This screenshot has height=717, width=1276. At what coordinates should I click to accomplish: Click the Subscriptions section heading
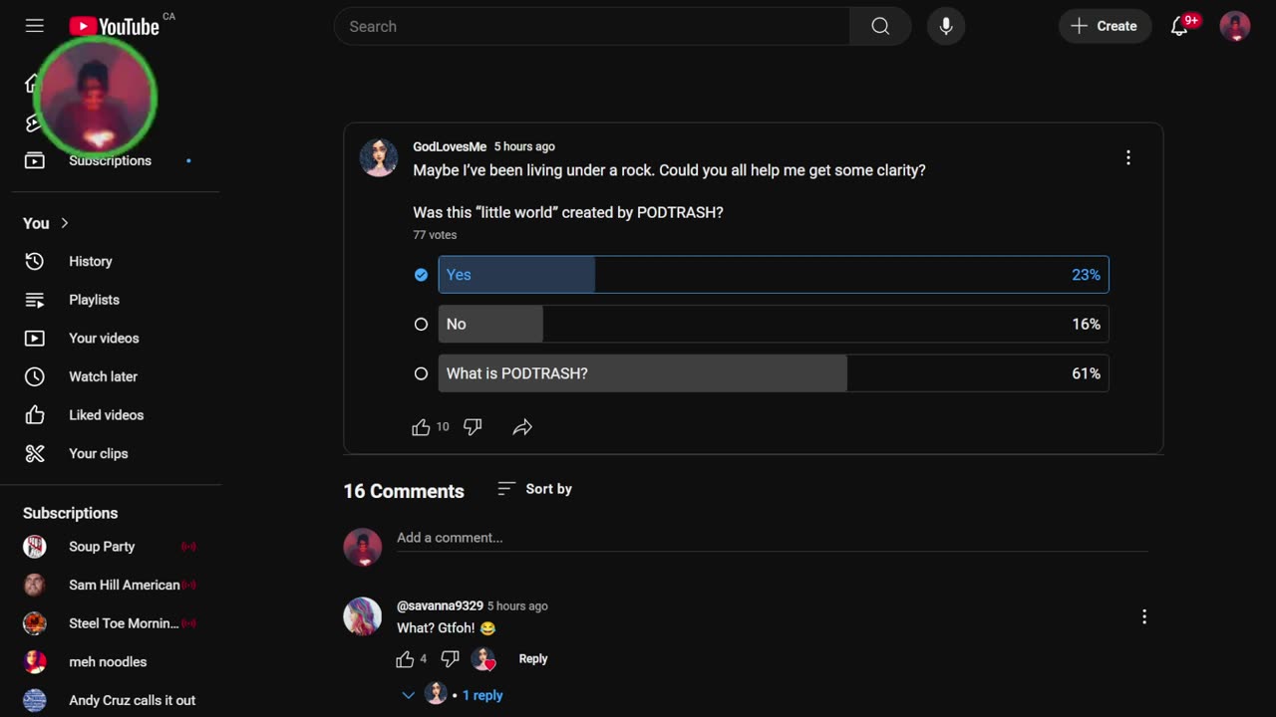click(70, 513)
